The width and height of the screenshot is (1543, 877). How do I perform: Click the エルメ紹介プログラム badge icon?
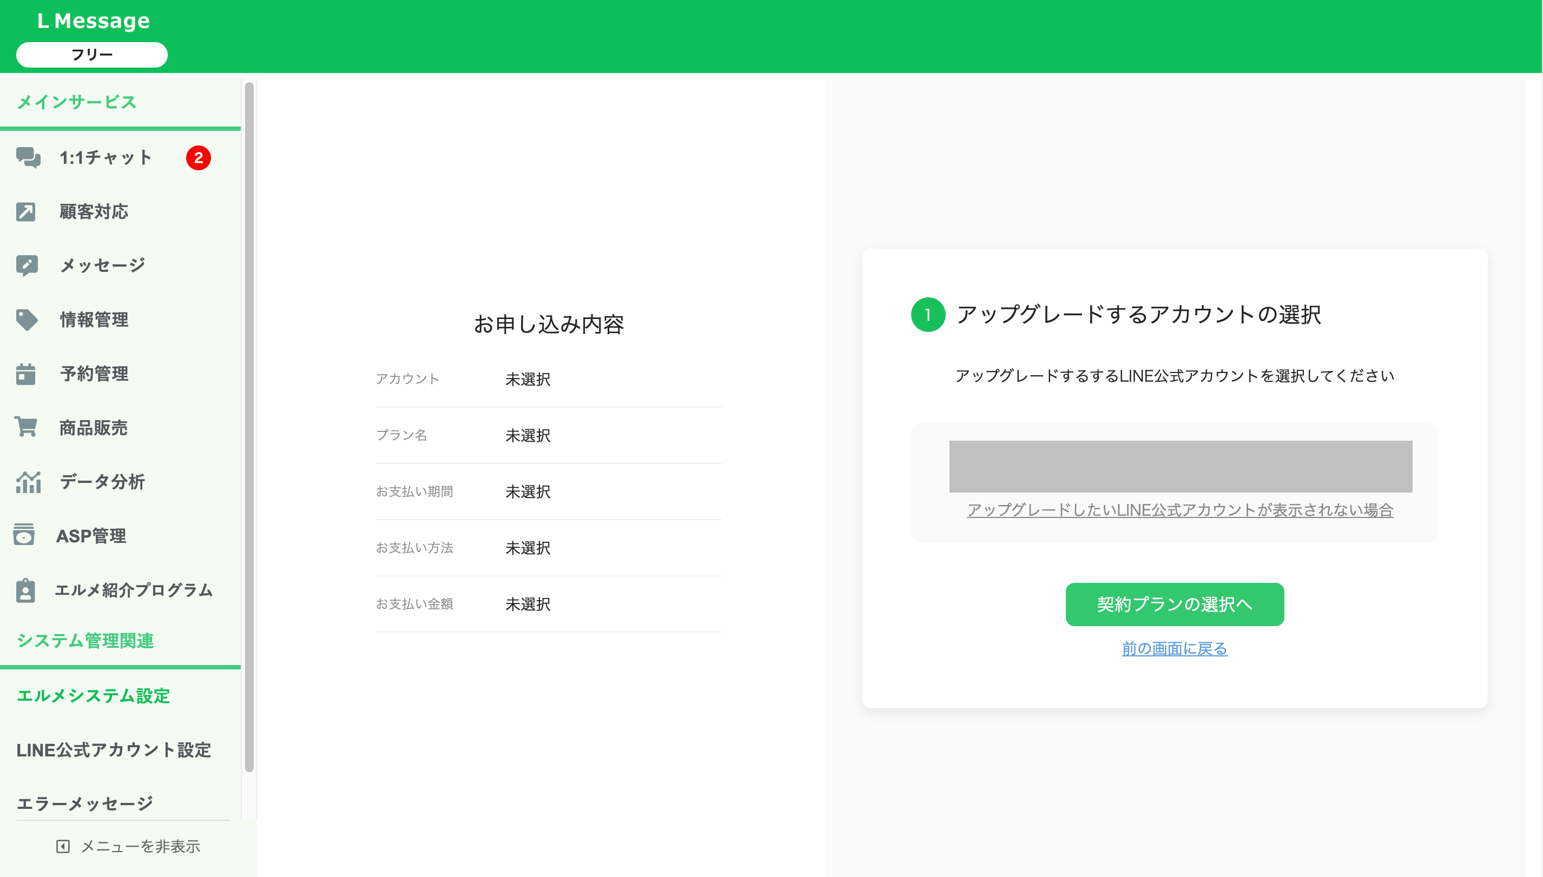[25, 590]
